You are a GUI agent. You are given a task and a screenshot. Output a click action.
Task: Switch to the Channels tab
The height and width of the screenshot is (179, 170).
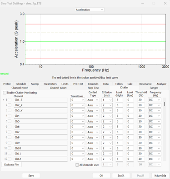coord(93,84)
